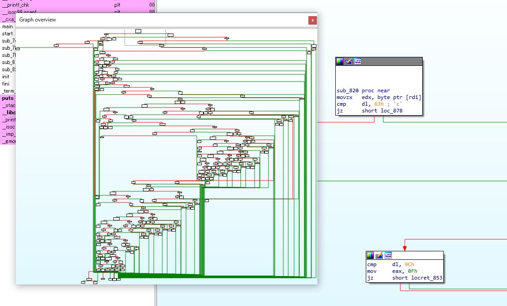Close the Graph overview window

click(x=312, y=20)
